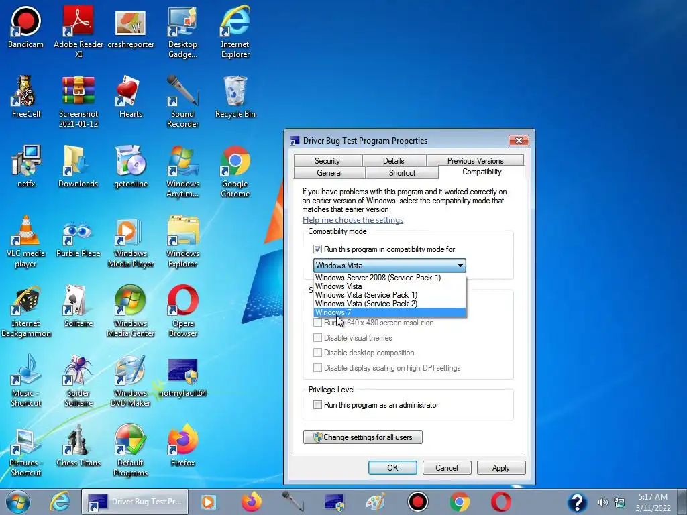The width and height of the screenshot is (687, 515).
Task: Open the Help question mark tray icon
Action: pos(578,502)
